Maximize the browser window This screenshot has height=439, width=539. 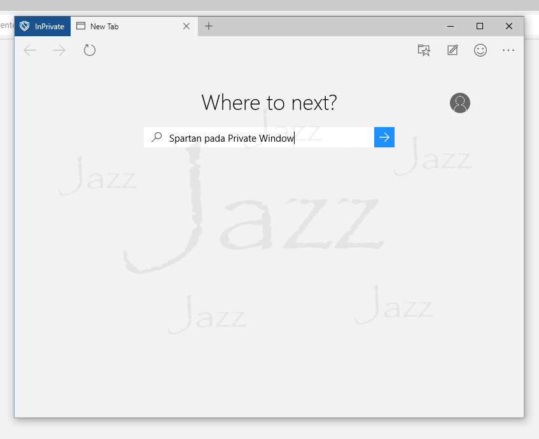(x=480, y=26)
